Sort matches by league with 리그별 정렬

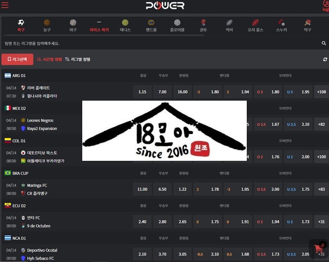[x=77, y=59]
